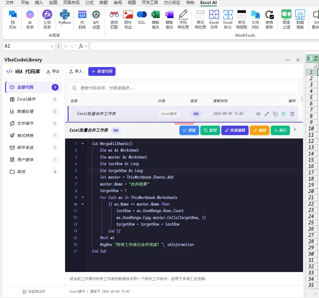Copy the Excel批量合并工作表 row code icon
Screen dimensions: 319x298
pos(275,114)
